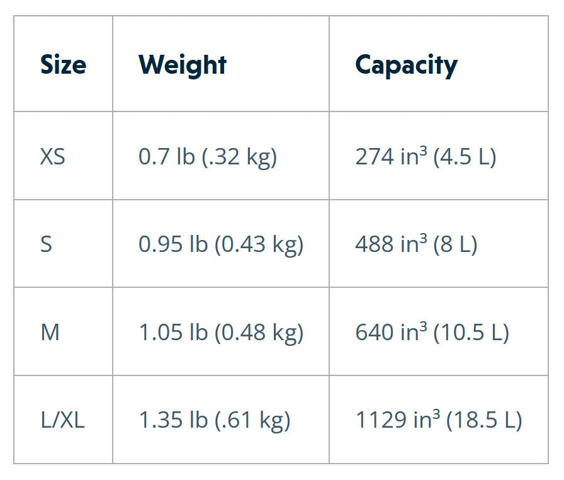564x480 pixels.
Task: Click the 1129 in³ (18.5 L) capacity
Action: pyautogui.click(x=439, y=420)
